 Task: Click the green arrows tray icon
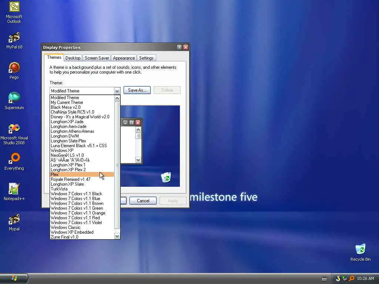coord(345,278)
